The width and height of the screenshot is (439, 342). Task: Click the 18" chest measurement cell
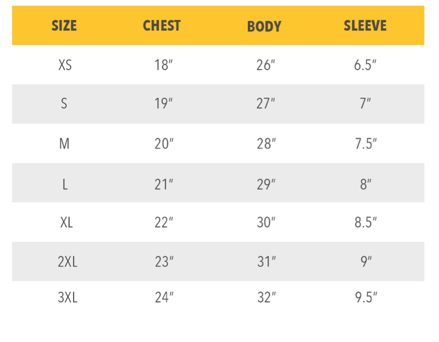(164, 65)
